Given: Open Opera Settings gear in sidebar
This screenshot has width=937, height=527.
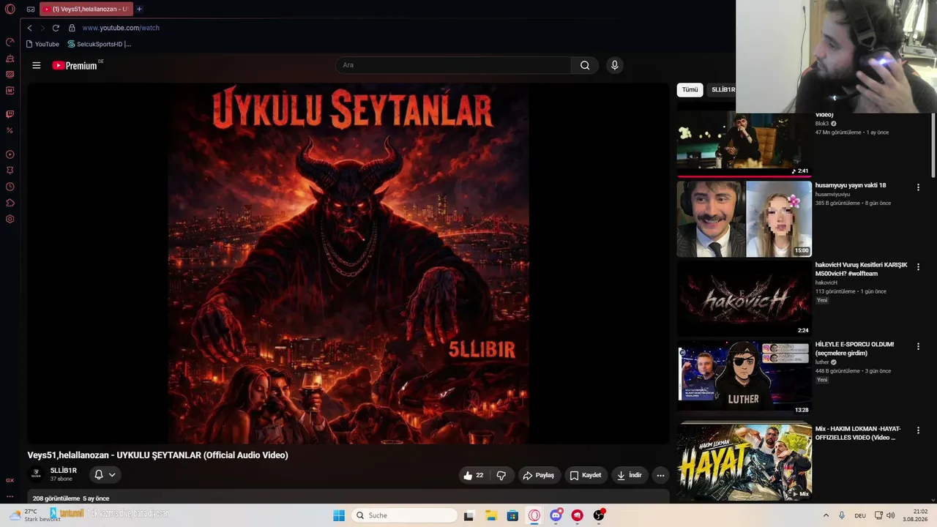Looking at the screenshot, I should tap(10, 219).
